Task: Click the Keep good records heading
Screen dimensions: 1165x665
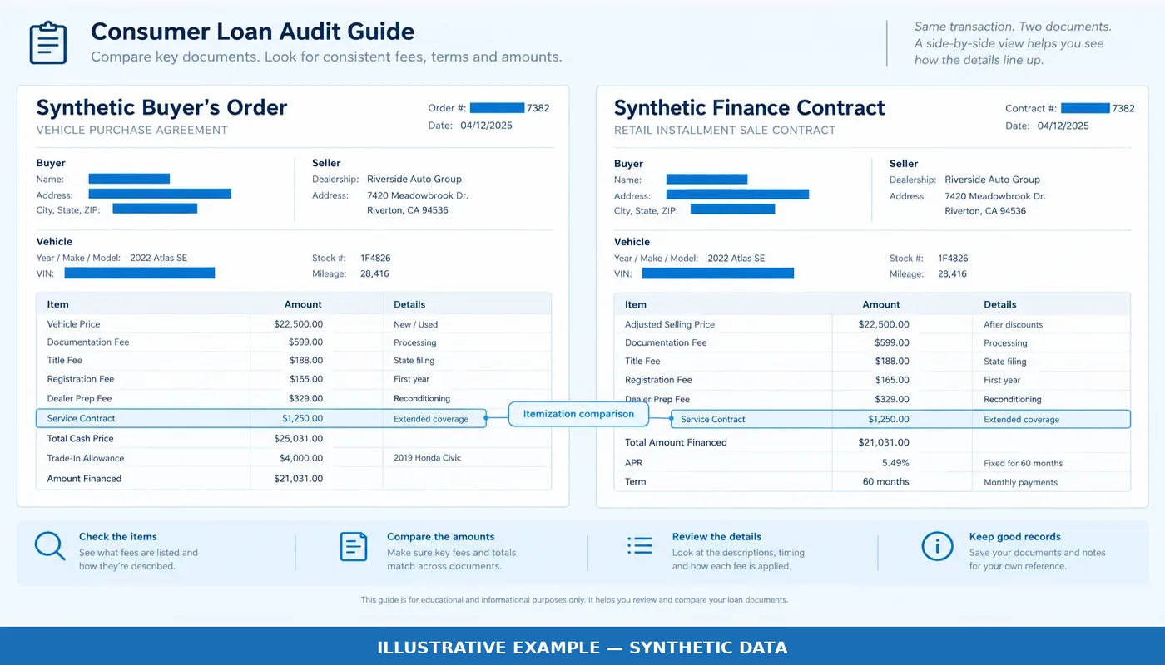Action: [x=1014, y=537]
